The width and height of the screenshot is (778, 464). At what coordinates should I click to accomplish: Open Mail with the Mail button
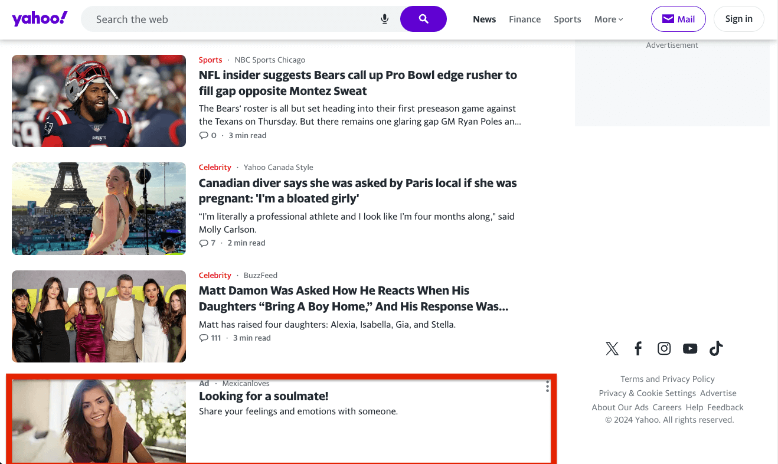click(x=678, y=18)
